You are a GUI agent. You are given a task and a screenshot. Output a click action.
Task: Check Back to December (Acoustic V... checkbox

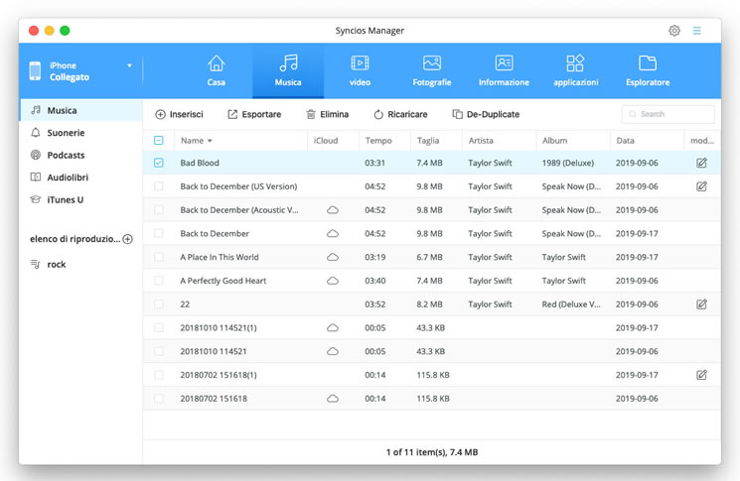159,209
